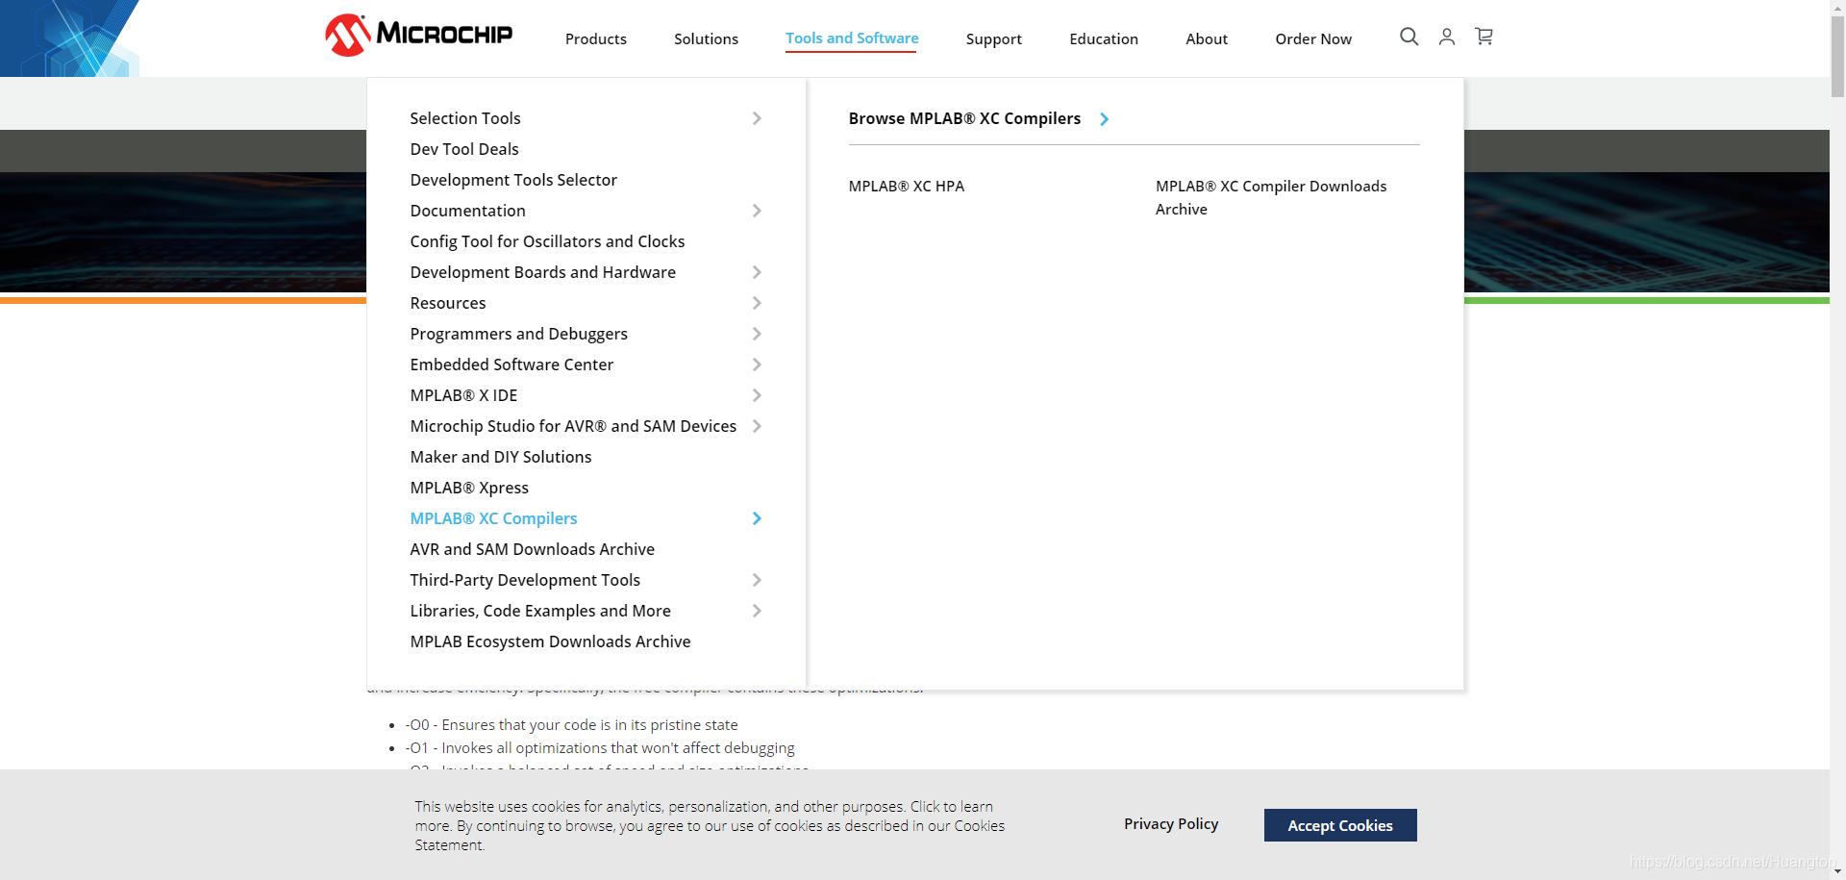The width and height of the screenshot is (1846, 880).
Task: Expand MPLAB XC Compilers chevron
Action: coord(757,518)
